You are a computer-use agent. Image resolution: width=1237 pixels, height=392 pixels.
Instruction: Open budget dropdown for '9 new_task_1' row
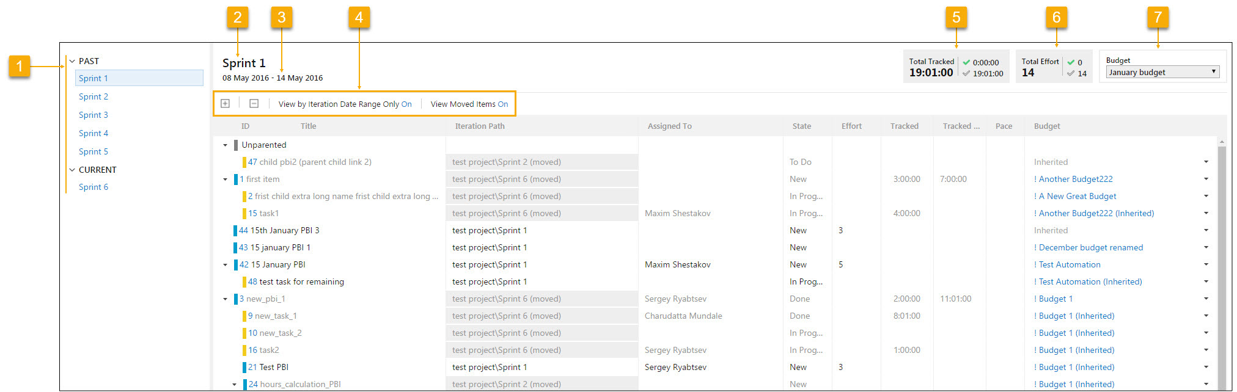tap(1206, 316)
